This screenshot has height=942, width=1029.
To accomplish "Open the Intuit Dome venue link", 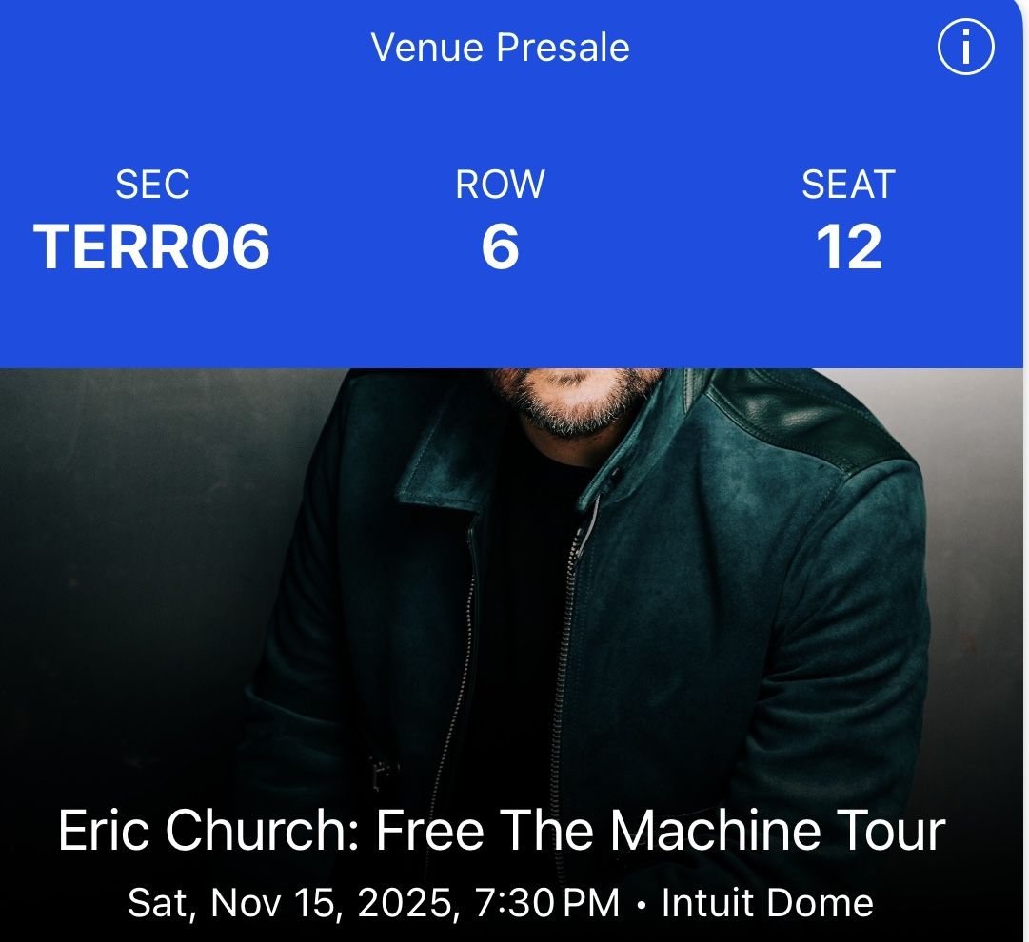I will point(767,903).
